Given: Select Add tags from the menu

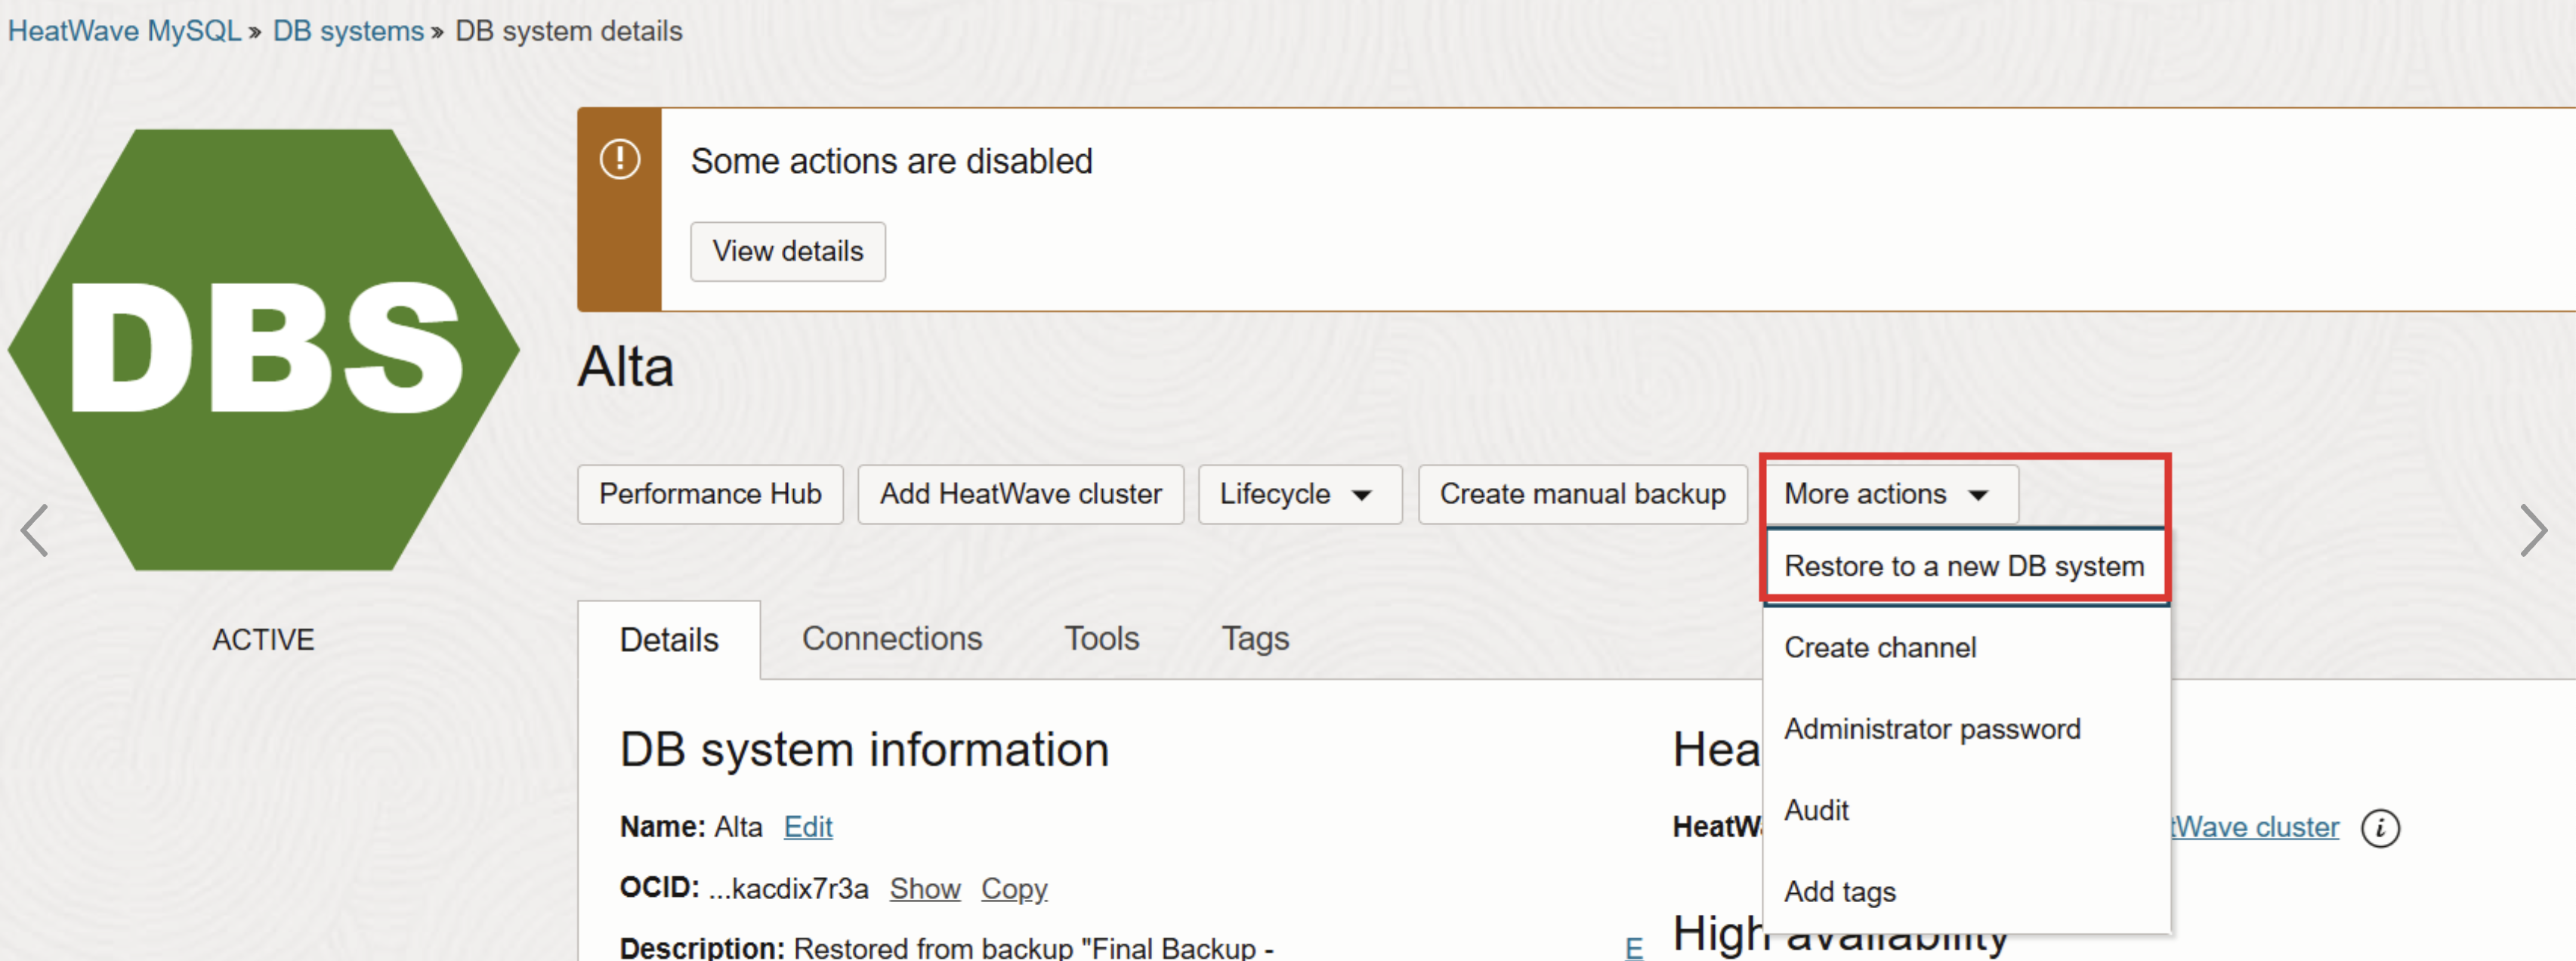Looking at the screenshot, I should click(x=1839, y=891).
